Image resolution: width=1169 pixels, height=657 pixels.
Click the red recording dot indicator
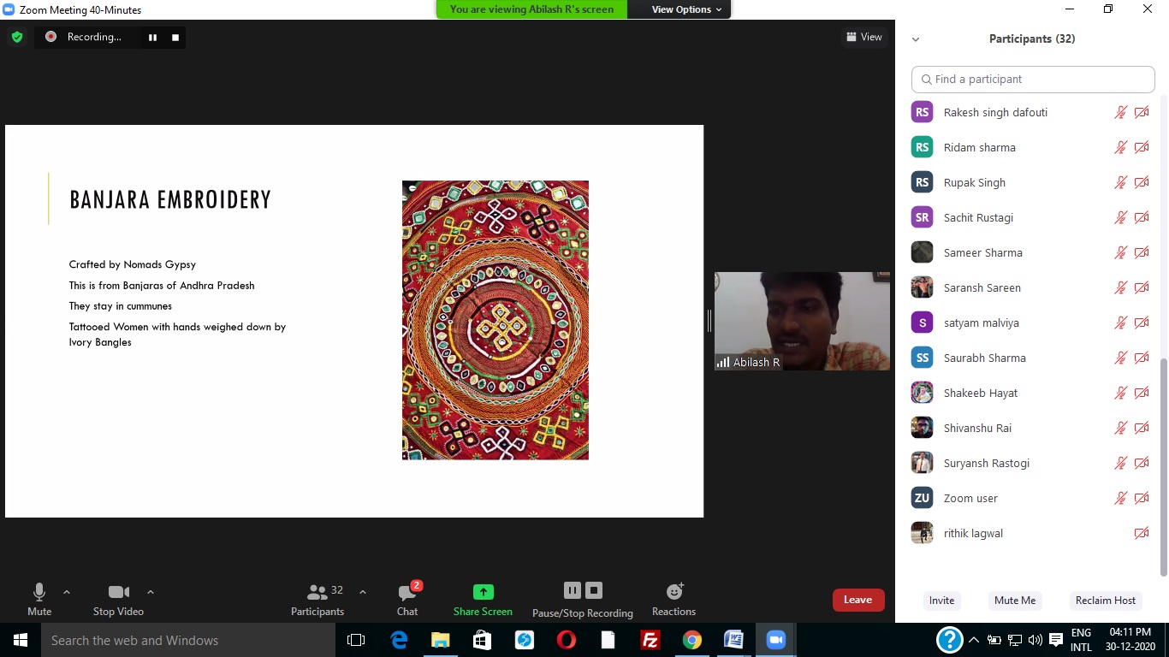pos(50,37)
